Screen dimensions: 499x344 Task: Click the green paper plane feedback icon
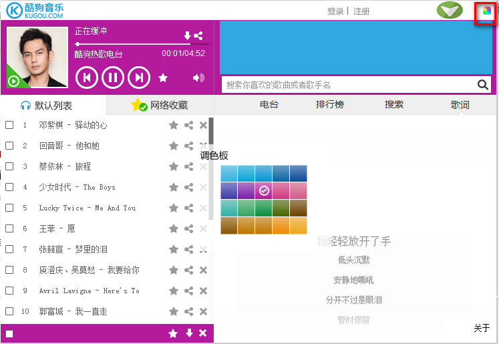click(450, 10)
